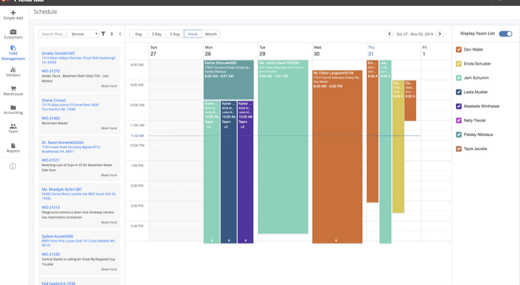Image resolution: width=520 pixels, height=285 pixels.
Task: Toggle Don Walsh checkbox
Action: pos(458,49)
